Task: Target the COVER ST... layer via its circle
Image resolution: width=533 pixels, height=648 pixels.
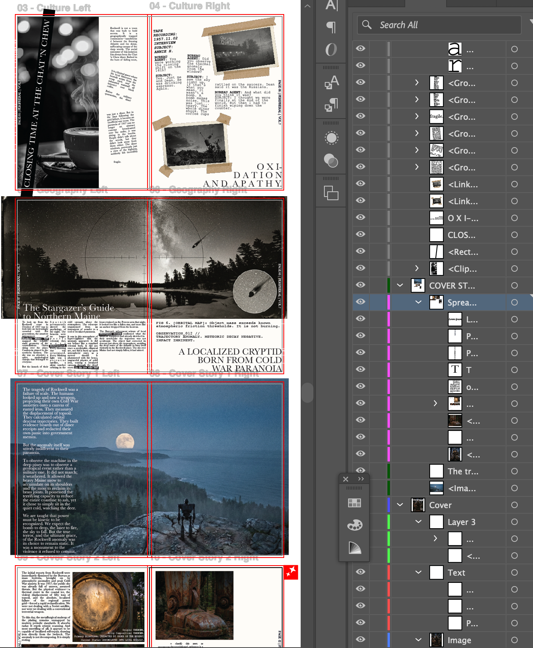Action: [515, 285]
